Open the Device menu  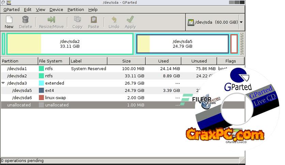[56, 10]
